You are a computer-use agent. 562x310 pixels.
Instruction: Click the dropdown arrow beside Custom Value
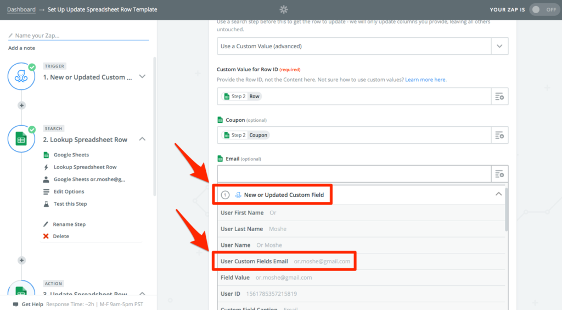(x=499, y=46)
